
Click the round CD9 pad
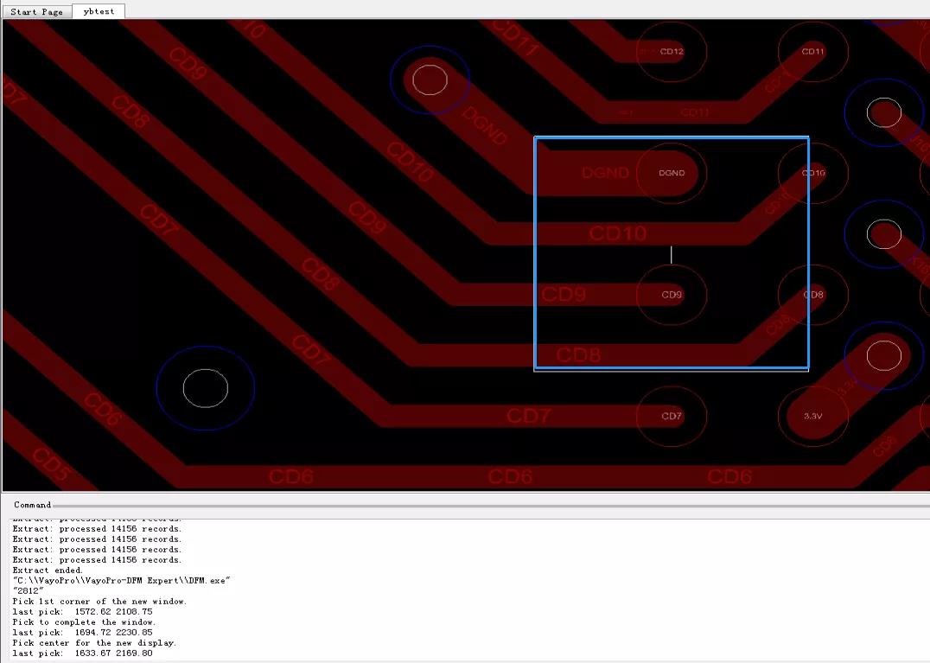click(x=672, y=295)
